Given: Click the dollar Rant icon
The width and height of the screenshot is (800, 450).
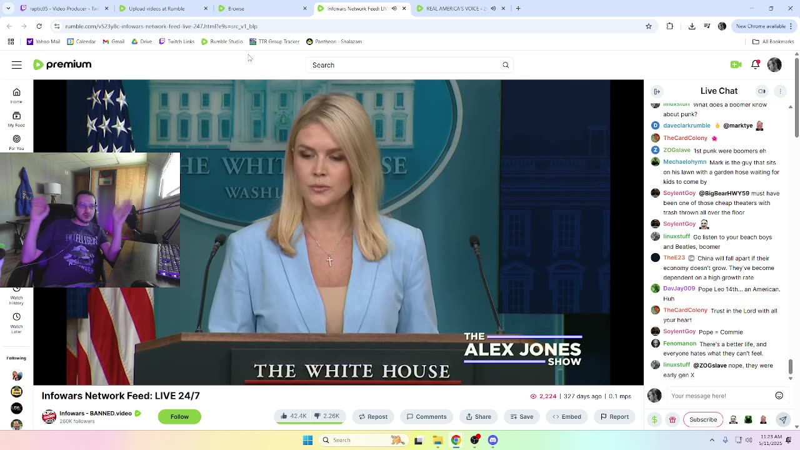Looking at the screenshot, I should coord(654,419).
